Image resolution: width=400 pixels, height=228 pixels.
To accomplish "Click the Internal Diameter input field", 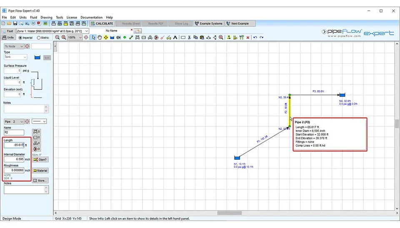I will click(x=15, y=159).
